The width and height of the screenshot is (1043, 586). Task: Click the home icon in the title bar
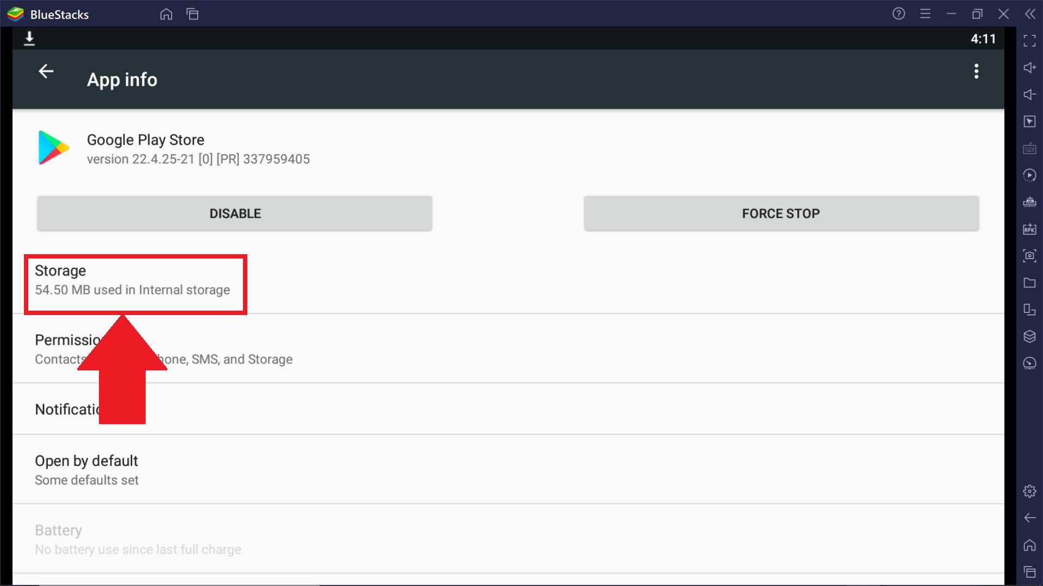(x=166, y=14)
